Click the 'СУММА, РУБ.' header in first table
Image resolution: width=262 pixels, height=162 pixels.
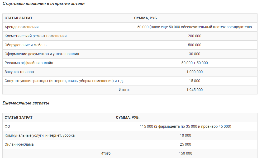[146, 18]
